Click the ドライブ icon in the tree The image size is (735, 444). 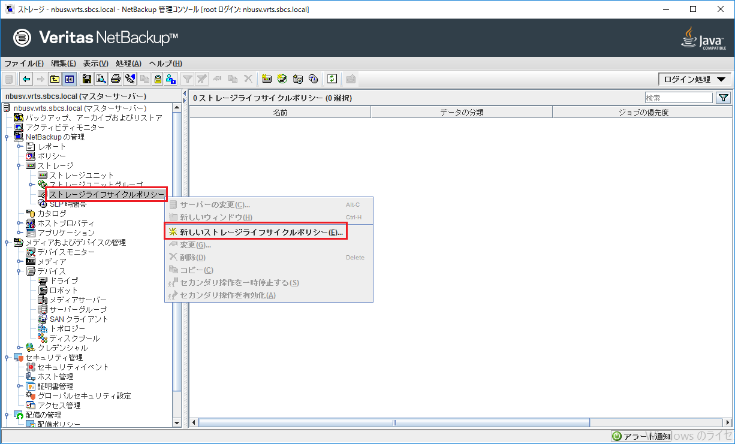[x=43, y=281]
